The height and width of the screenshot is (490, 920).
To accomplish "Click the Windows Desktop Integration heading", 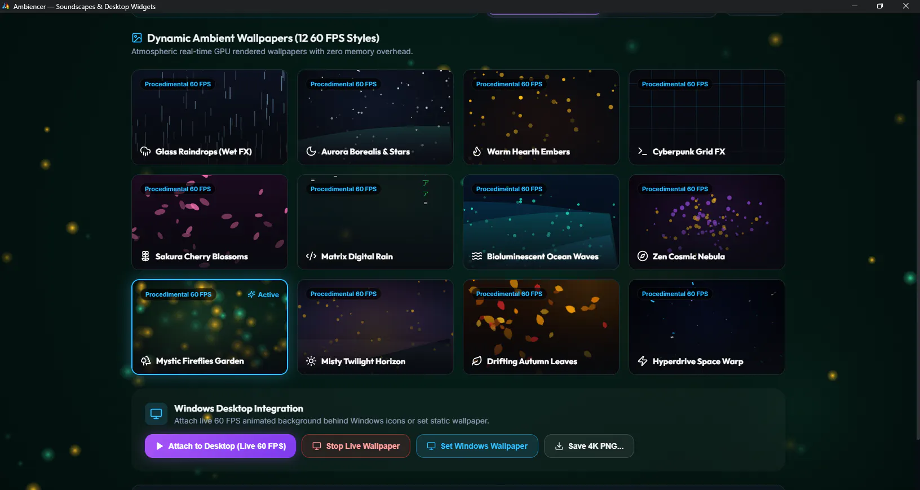I will (238, 408).
